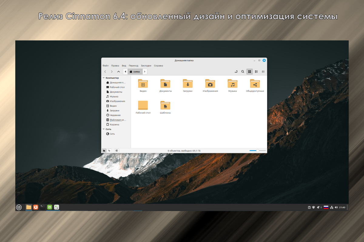364x242 pixels.
Task: Toggle the location entry bar icon
Action: 236,71
